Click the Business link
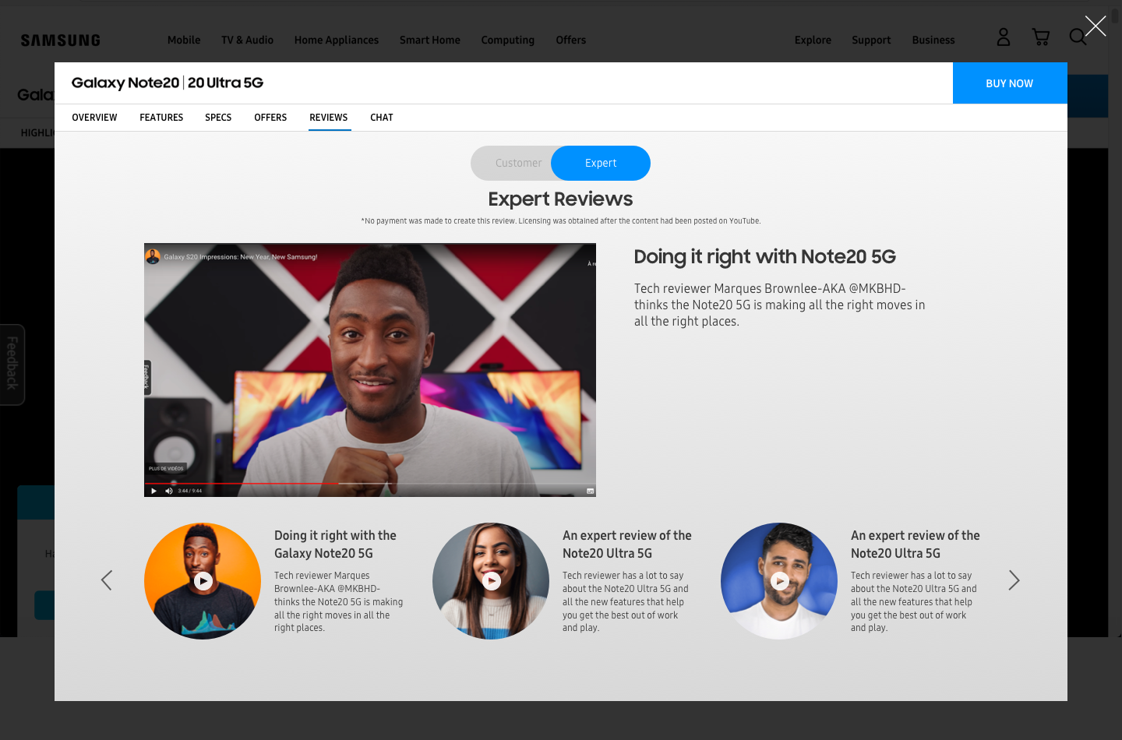The image size is (1122, 740). click(x=933, y=40)
